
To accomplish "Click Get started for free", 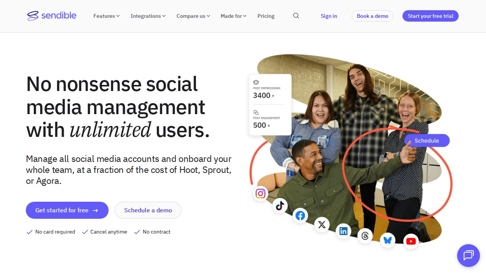I will pos(67,210).
